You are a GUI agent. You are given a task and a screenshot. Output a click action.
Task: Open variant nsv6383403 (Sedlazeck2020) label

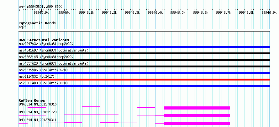coord(43,83)
